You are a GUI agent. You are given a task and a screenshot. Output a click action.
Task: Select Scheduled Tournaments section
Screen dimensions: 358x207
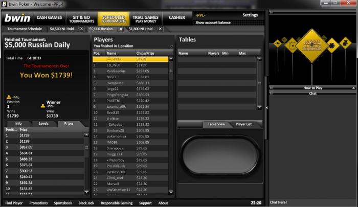[x=114, y=19]
